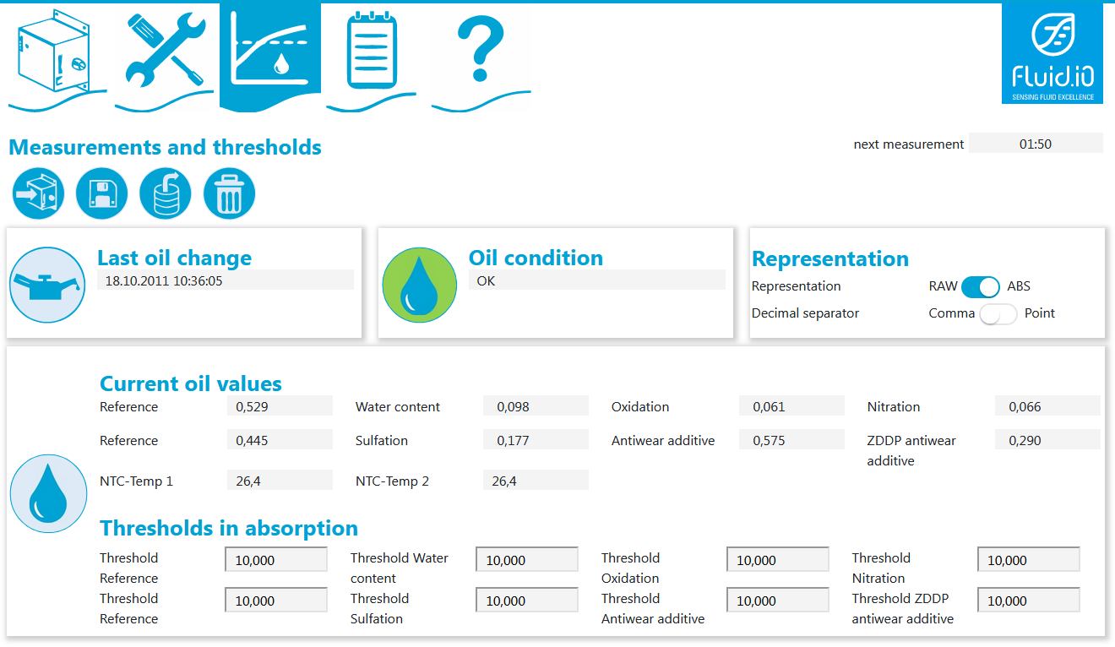Click the database export icon
The width and height of the screenshot is (1115, 647).
tap(166, 193)
